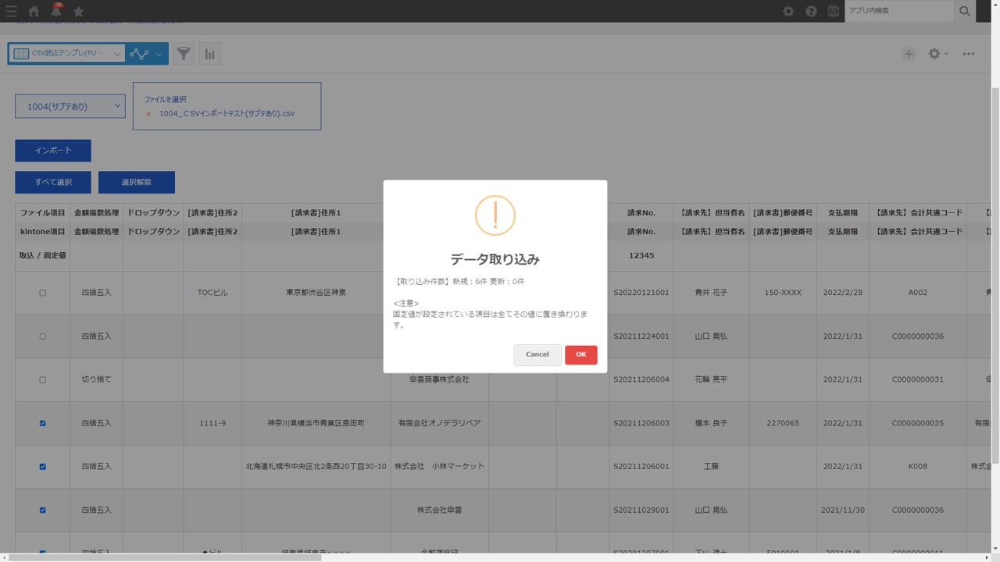Click the 2022/2/28 payment date cell
Viewport: 1000px width, 562px height.
coord(843,293)
